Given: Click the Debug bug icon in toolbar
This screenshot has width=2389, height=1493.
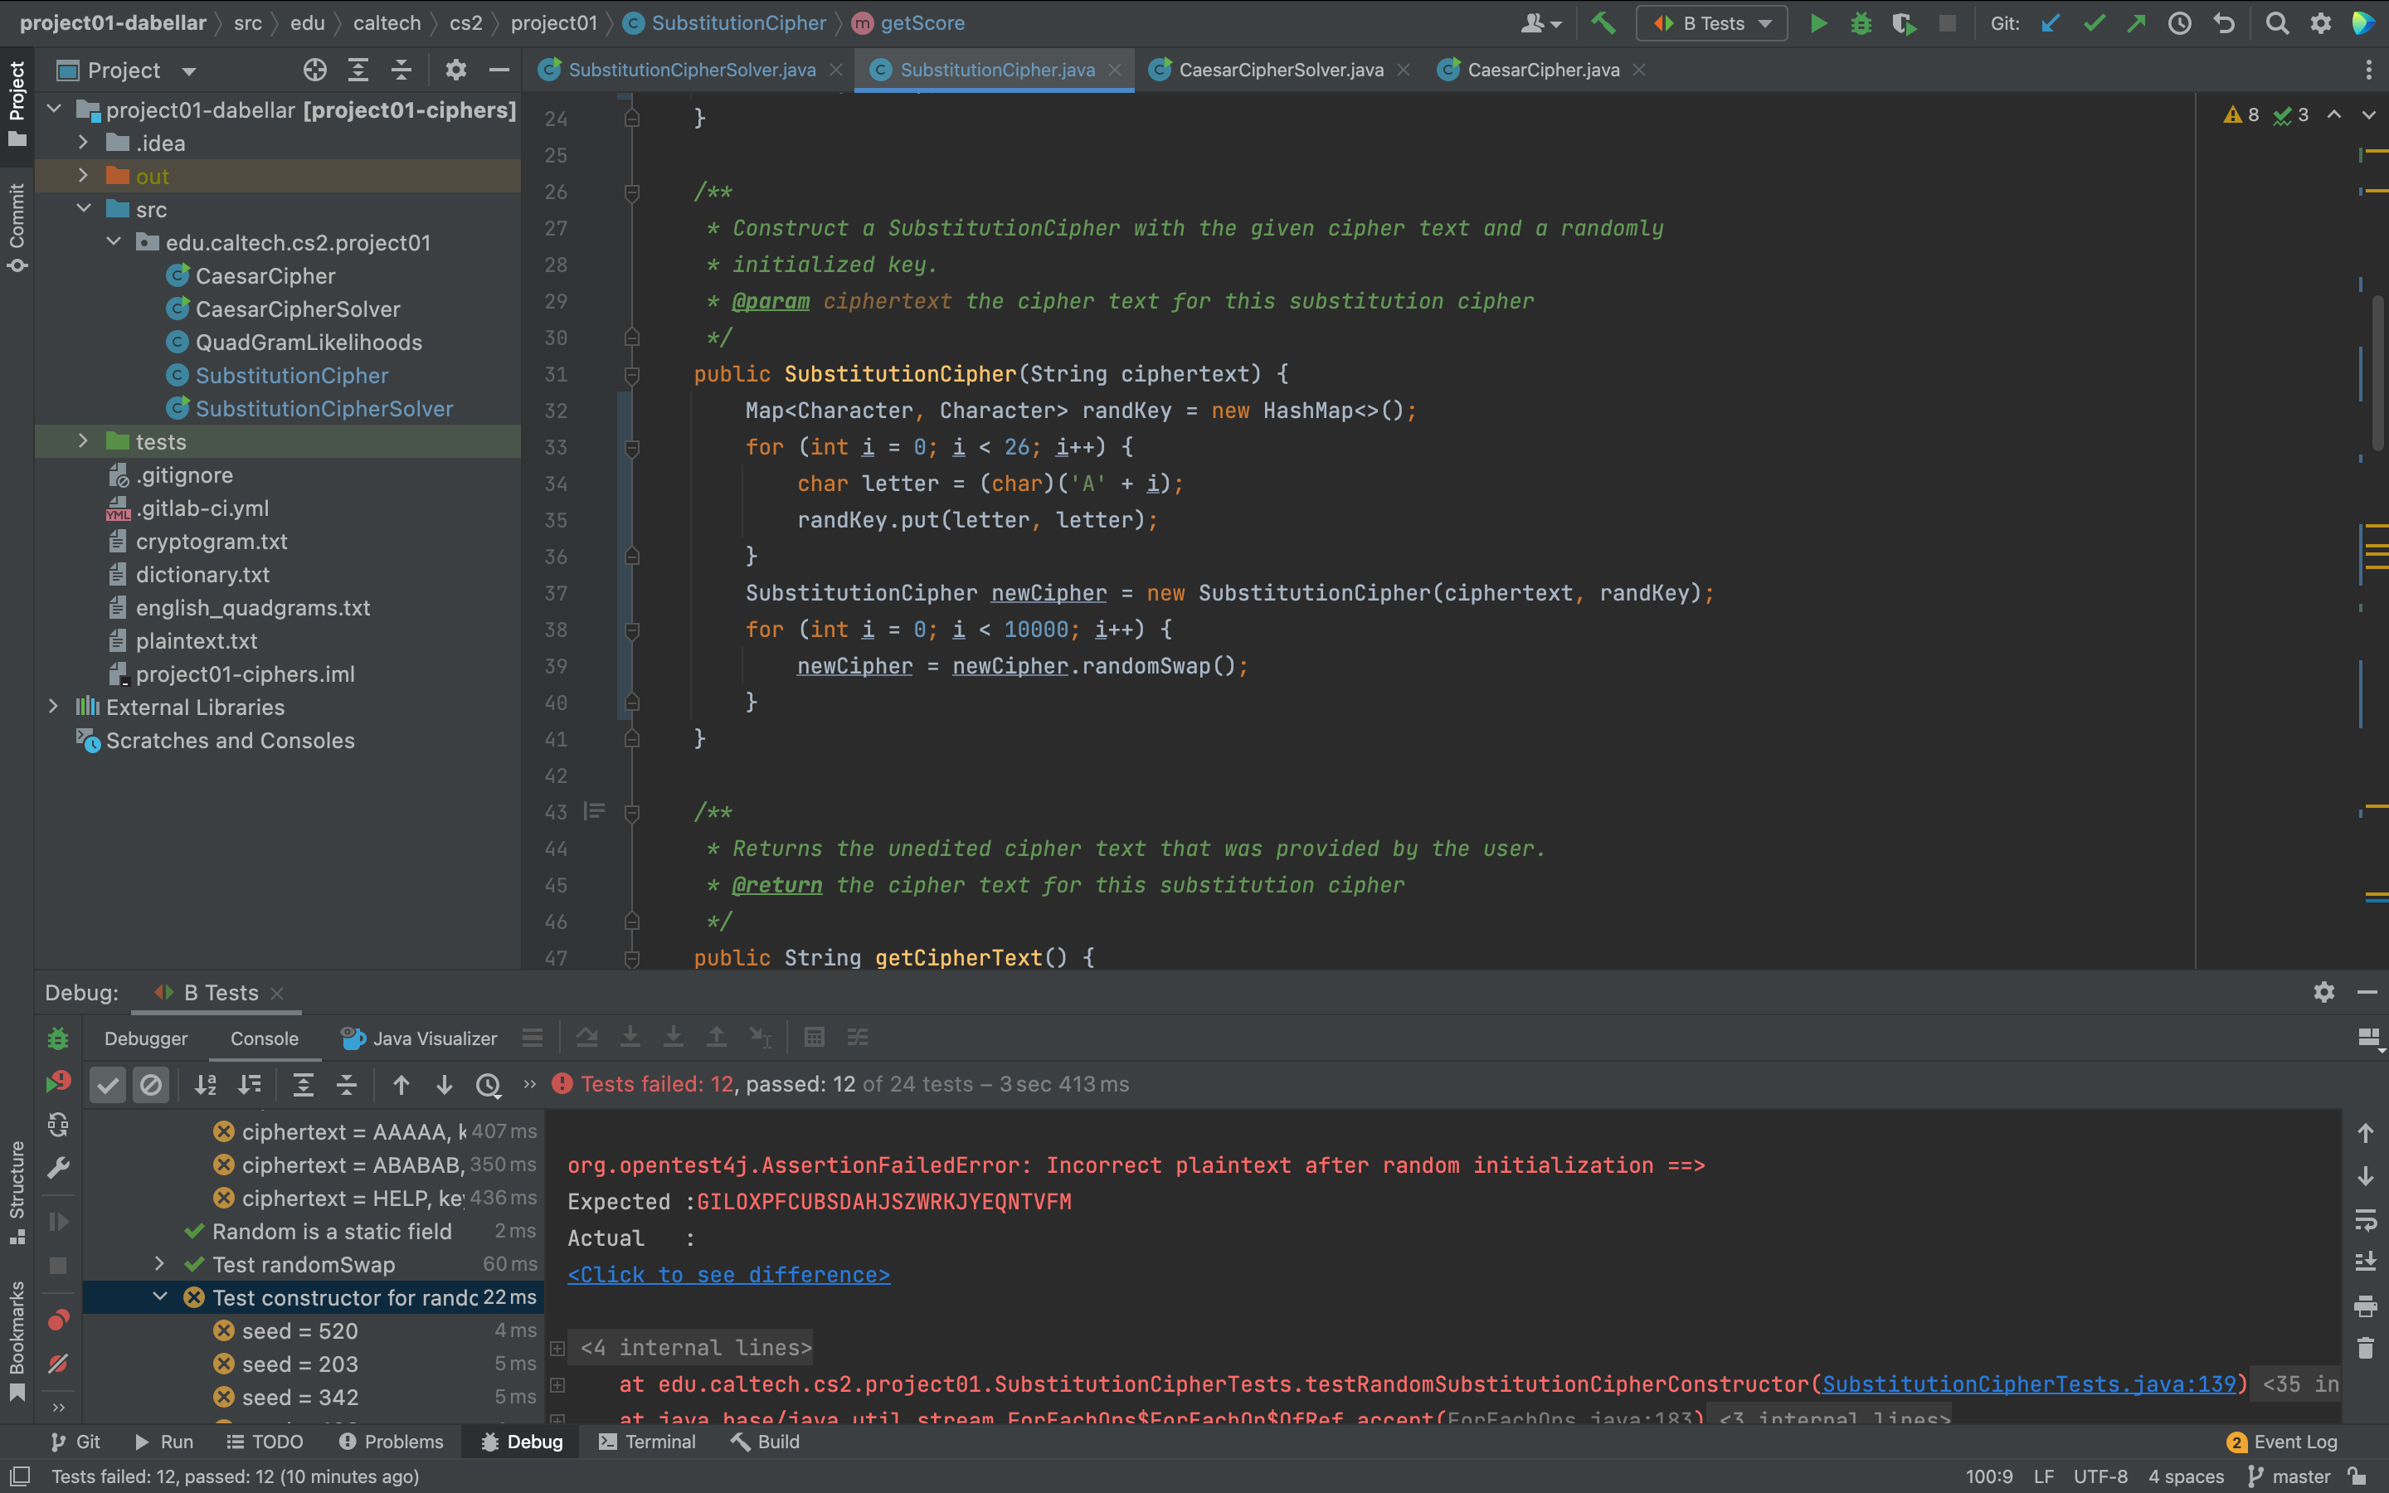Looking at the screenshot, I should (x=1861, y=22).
